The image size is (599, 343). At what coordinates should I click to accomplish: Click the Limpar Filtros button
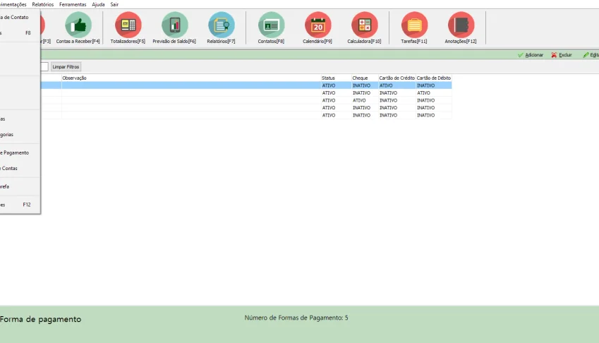point(66,67)
